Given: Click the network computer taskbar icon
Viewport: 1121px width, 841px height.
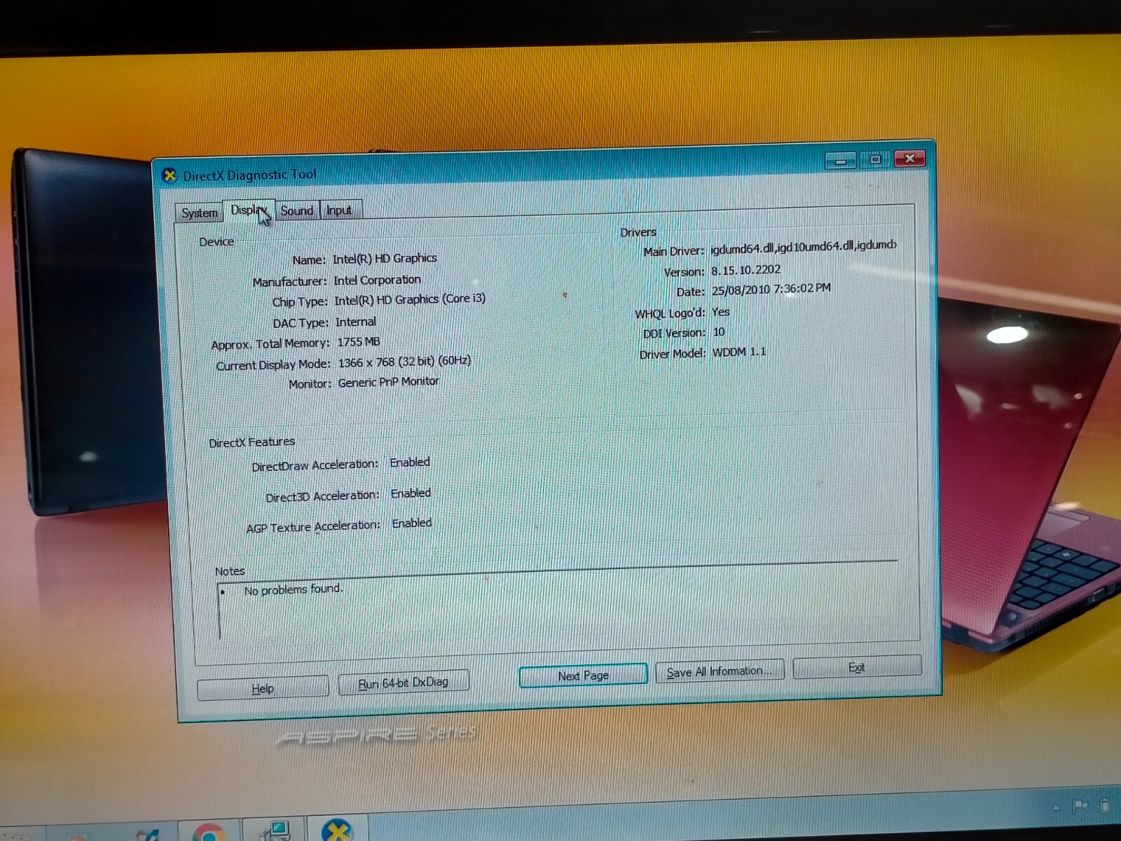Looking at the screenshot, I should pyautogui.click(x=275, y=831).
